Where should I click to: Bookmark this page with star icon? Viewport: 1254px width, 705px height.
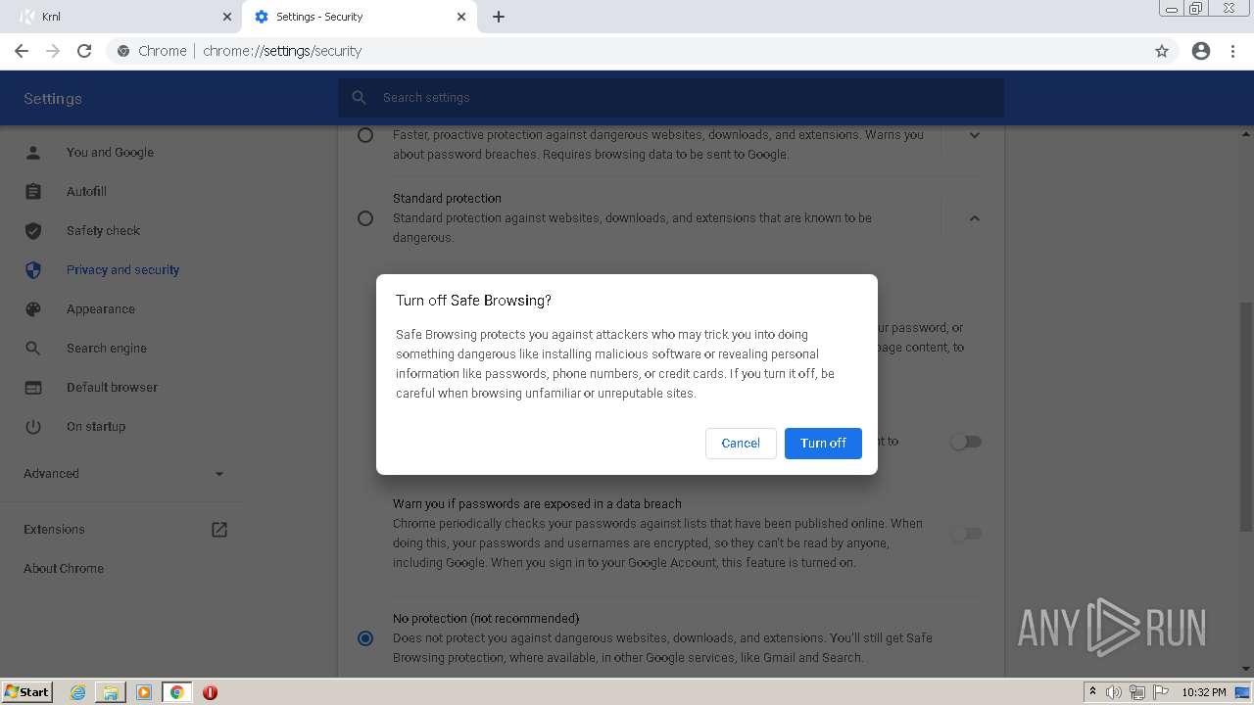(x=1162, y=51)
